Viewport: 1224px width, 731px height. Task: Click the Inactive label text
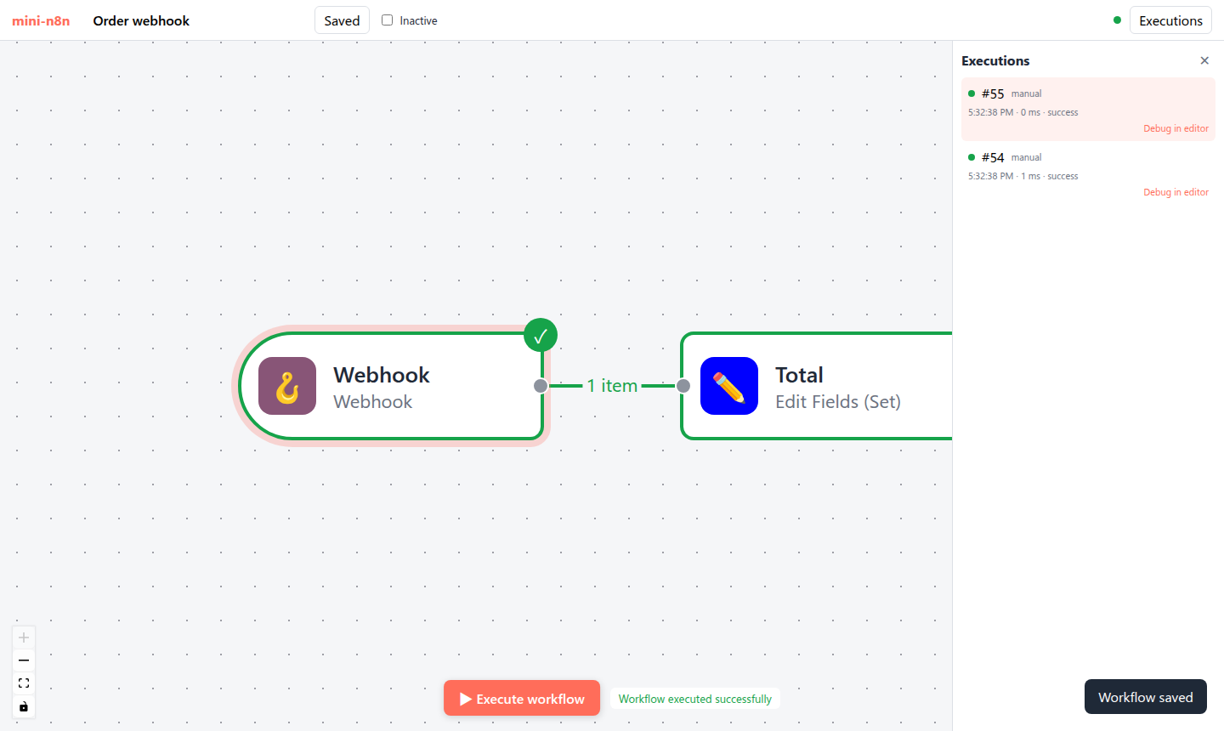click(419, 20)
